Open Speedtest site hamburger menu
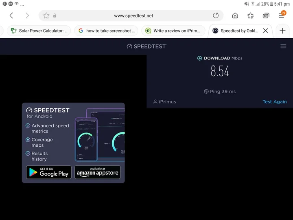This screenshot has height=220, width=293. pyautogui.click(x=283, y=46)
